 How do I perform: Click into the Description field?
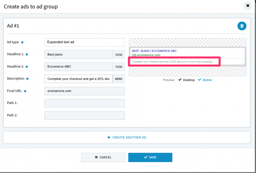coord(79,79)
